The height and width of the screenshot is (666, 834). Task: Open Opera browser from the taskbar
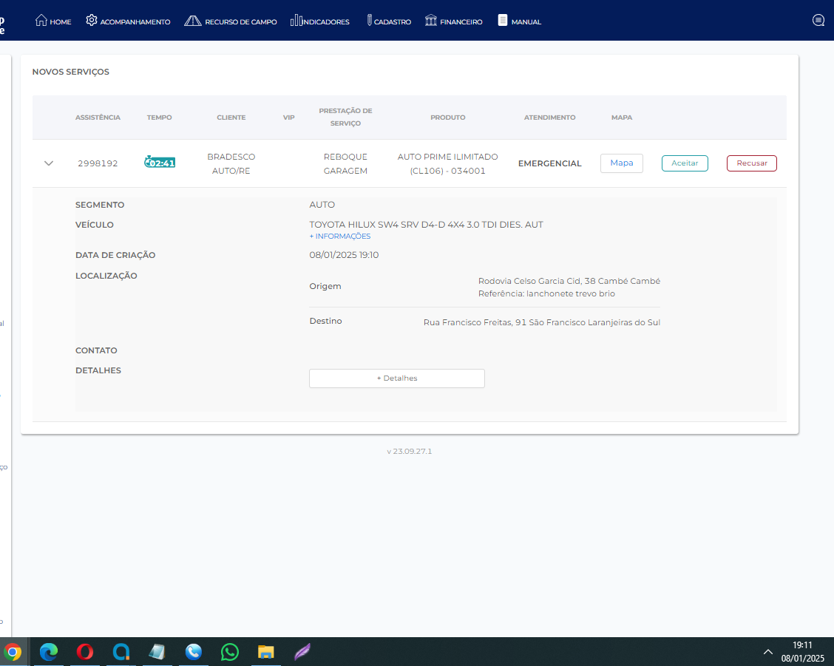pos(85,652)
